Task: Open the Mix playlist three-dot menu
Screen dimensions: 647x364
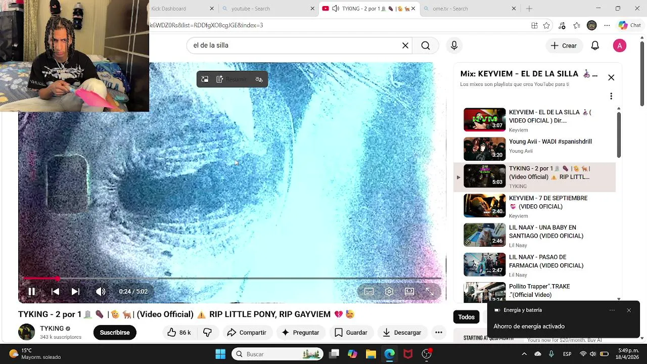Action: 611,96
